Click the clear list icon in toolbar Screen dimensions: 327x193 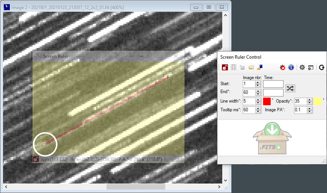click(242, 67)
